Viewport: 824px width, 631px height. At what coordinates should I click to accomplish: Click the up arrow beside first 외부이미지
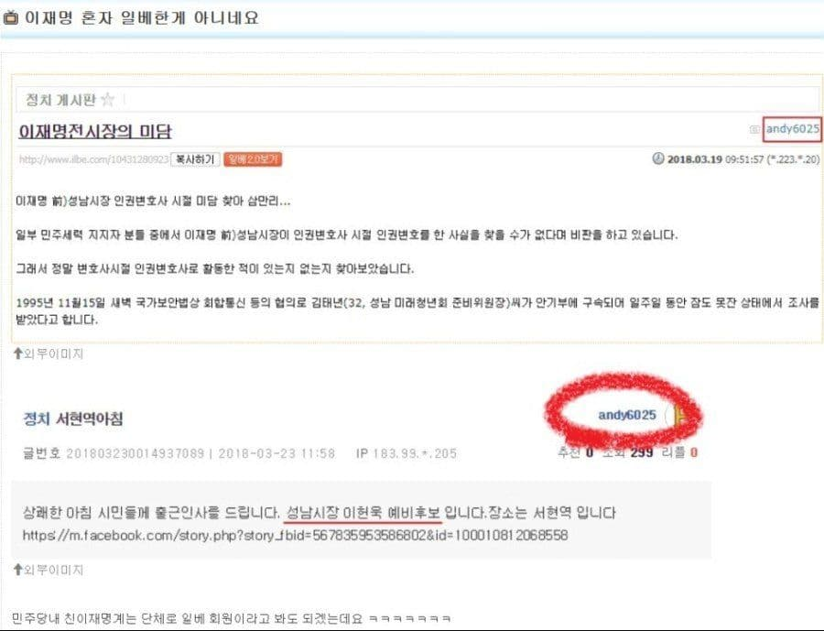[18, 354]
